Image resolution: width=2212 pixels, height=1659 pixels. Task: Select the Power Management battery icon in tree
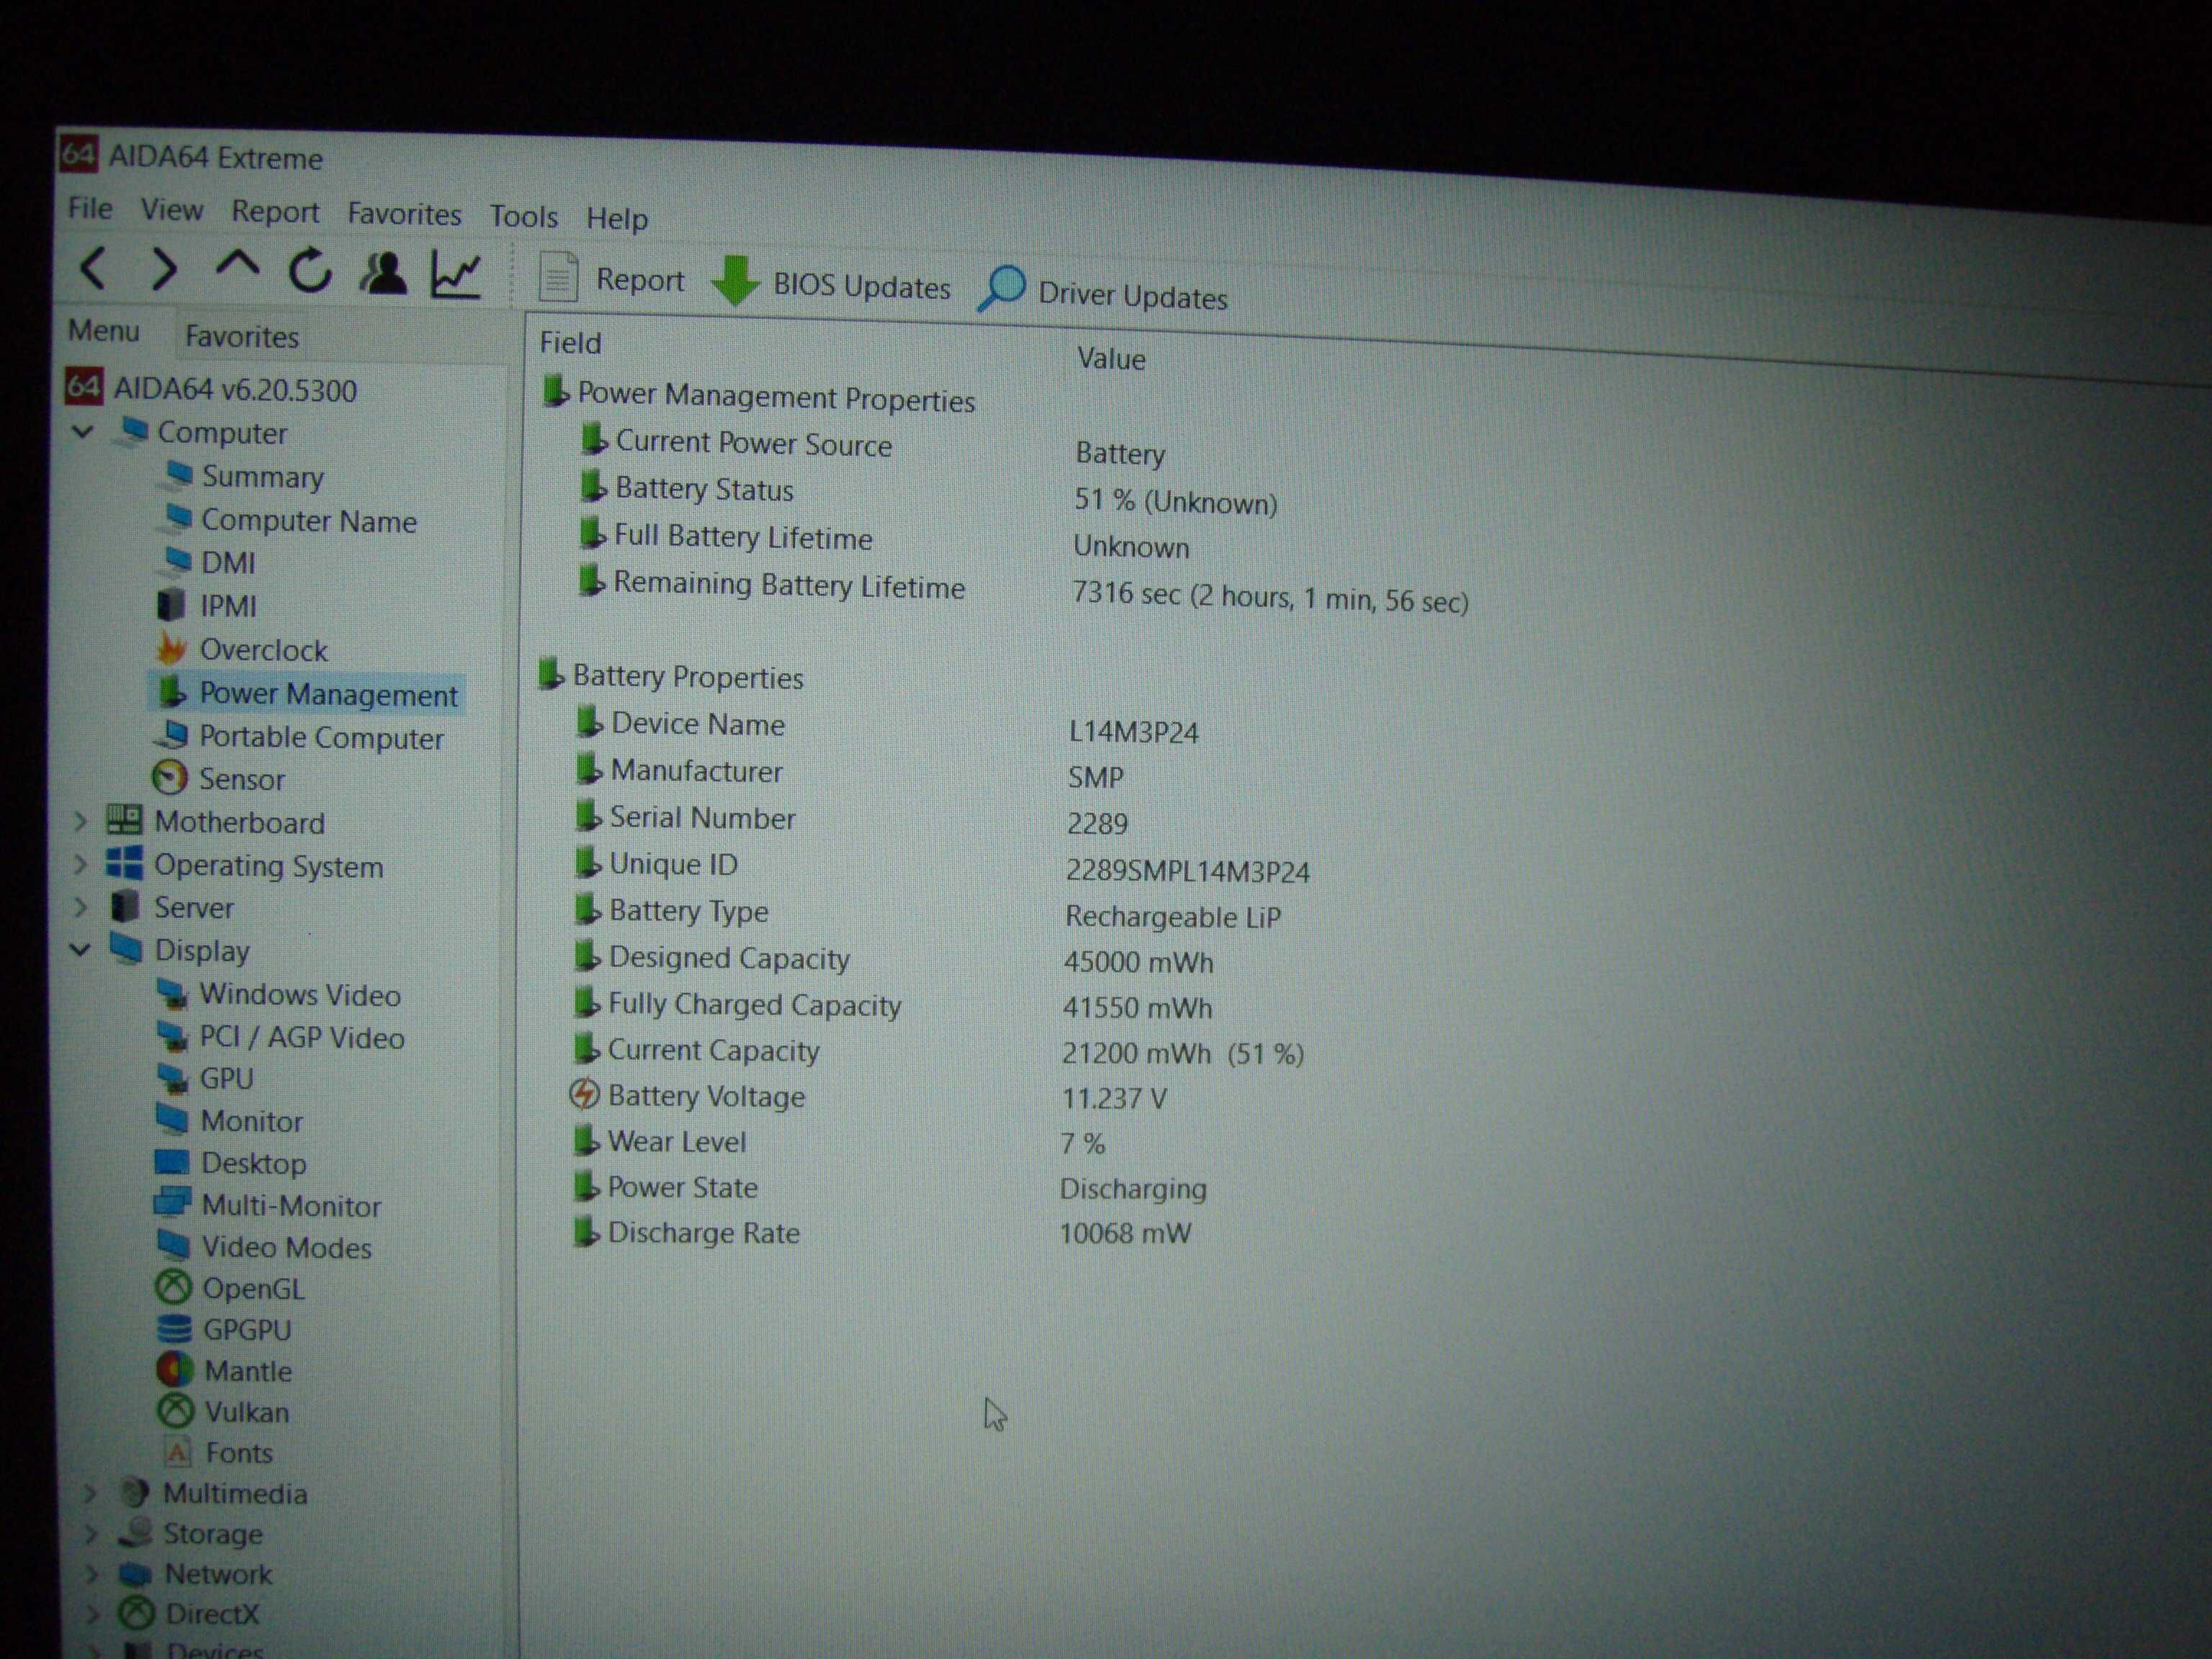tap(172, 692)
